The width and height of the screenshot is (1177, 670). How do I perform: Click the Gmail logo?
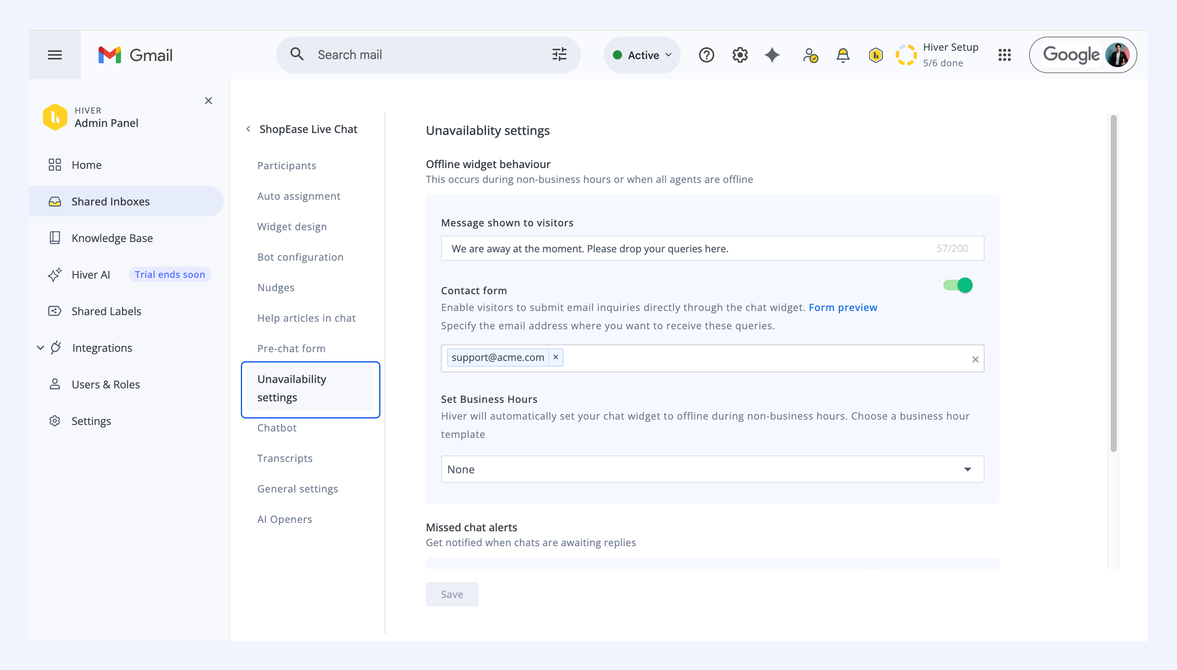coord(135,55)
